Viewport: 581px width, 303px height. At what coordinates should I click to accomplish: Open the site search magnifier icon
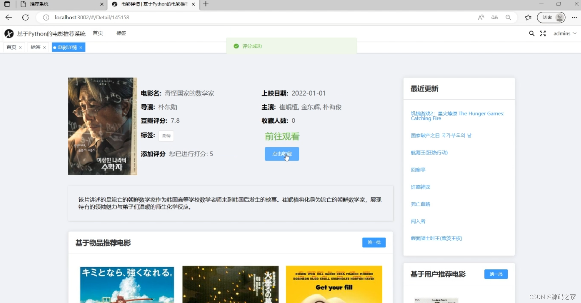click(531, 33)
